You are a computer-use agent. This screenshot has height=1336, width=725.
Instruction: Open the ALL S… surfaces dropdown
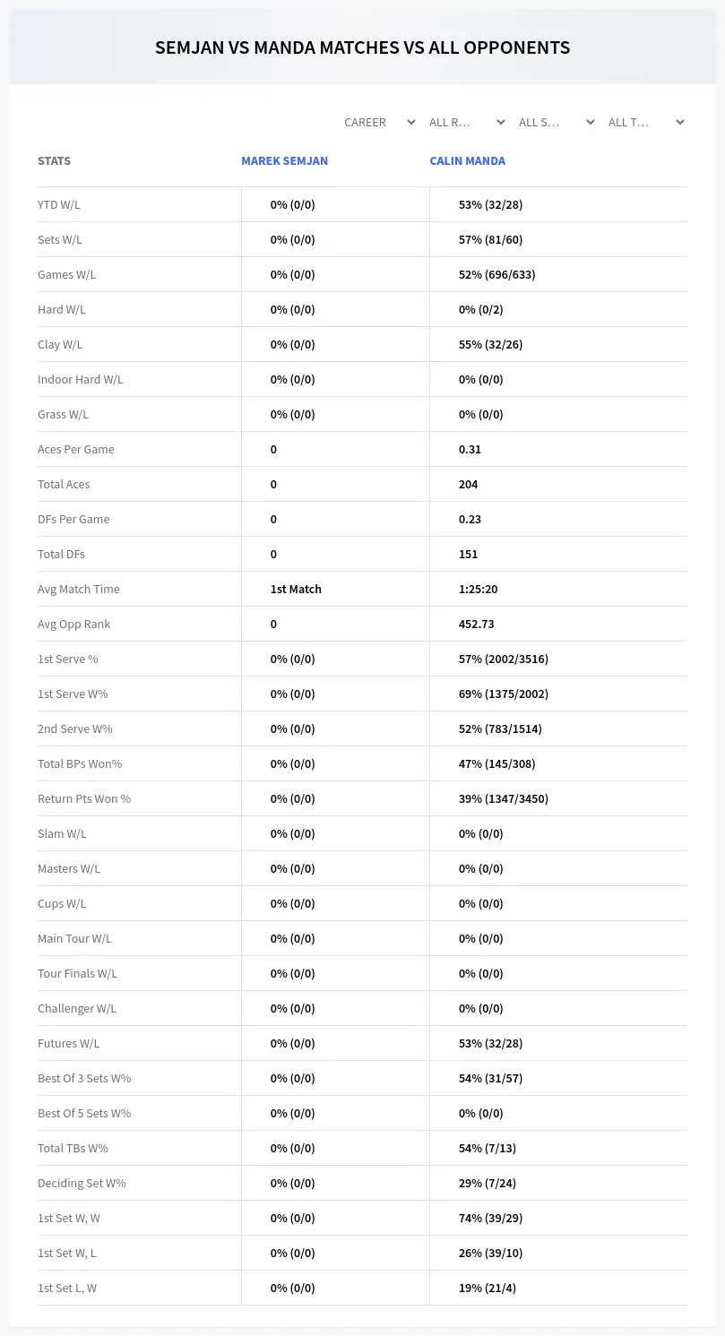click(557, 122)
